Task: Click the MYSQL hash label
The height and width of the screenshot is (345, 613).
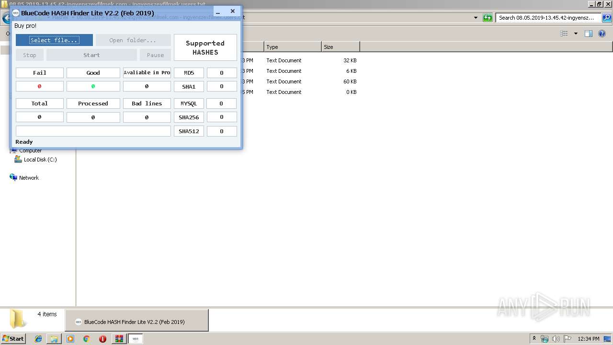Action: pyautogui.click(x=189, y=103)
